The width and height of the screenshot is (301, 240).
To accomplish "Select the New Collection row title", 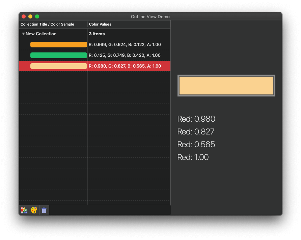I will [x=41, y=34].
